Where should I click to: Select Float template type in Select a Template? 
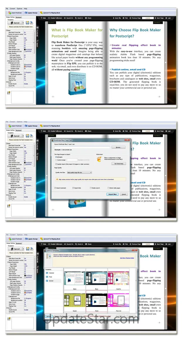point(50,277)
